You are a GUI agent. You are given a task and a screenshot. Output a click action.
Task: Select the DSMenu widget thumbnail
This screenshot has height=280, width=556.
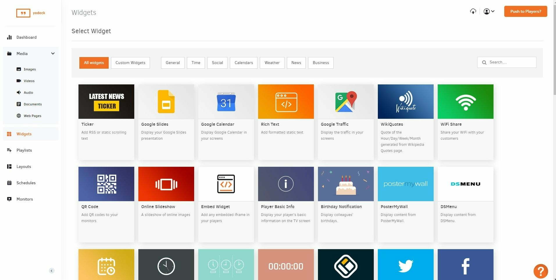pos(466,184)
